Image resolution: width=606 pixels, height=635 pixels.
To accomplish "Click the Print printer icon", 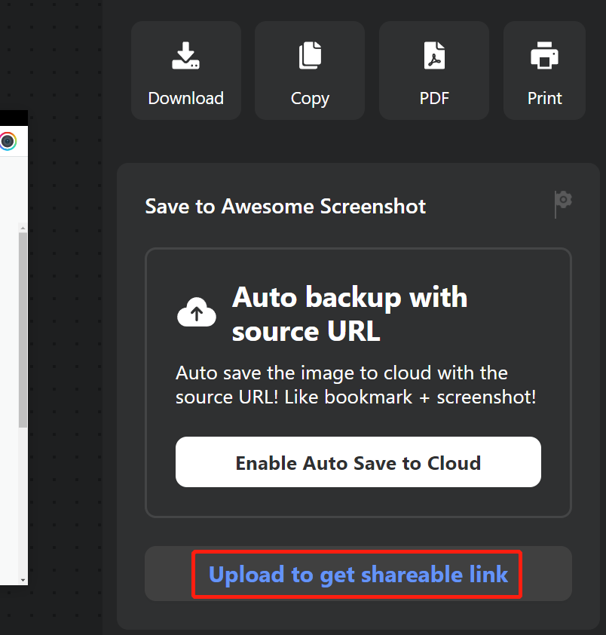I will pos(544,56).
